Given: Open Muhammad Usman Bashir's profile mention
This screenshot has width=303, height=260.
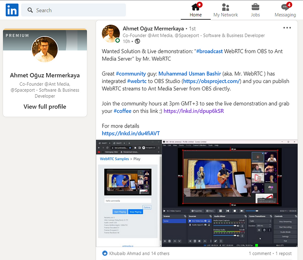Looking at the screenshot, I should [190, 74].
